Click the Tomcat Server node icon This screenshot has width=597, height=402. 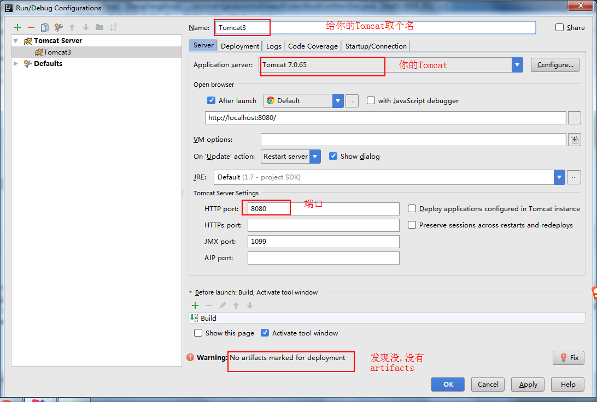coord(28,41)
